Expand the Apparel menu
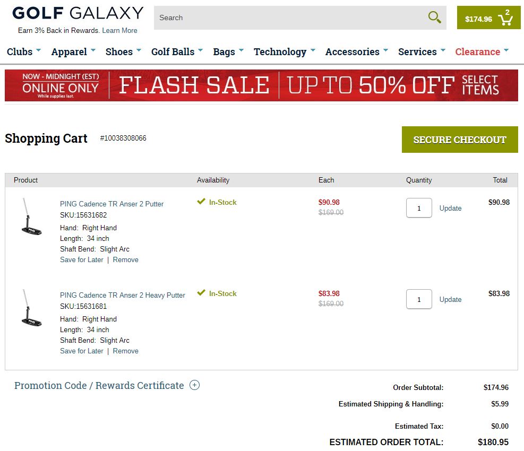This screenshot has width=524, height=451. pyautogui.click(x=73, y=51)
